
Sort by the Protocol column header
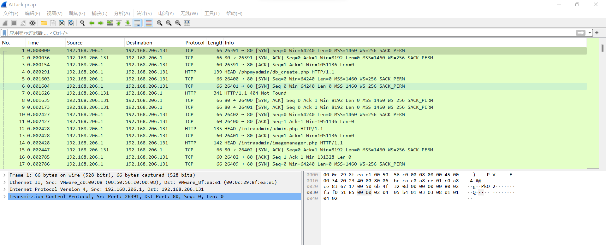pos(195,43)
